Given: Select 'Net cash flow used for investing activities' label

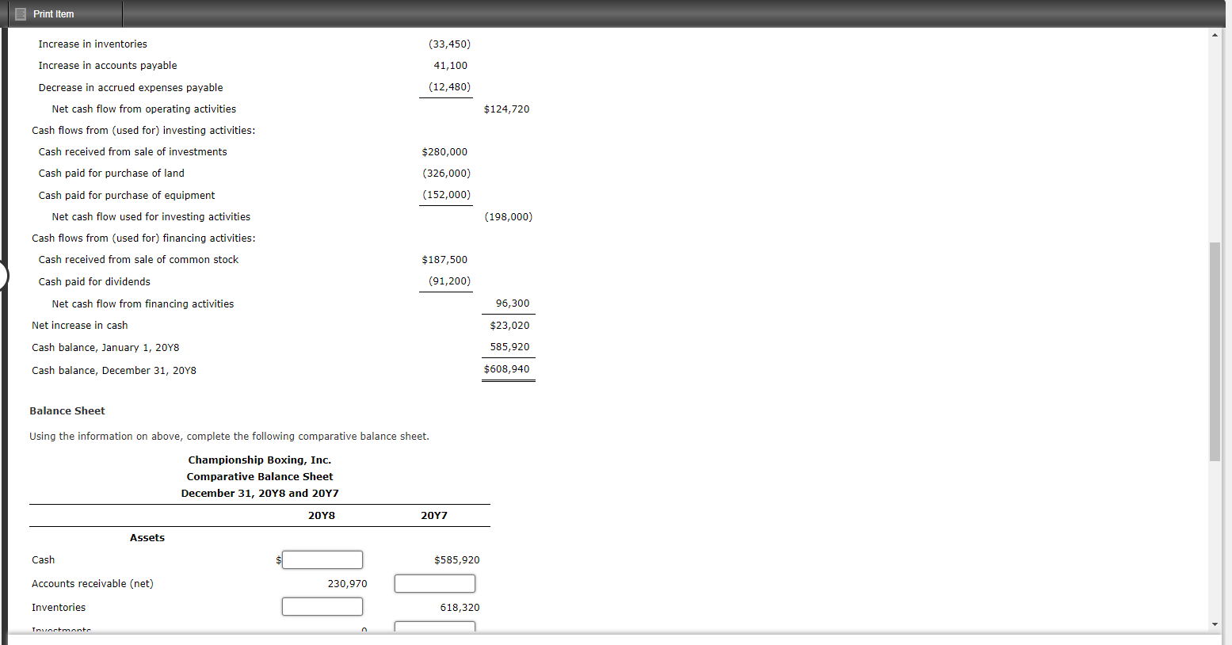Looking at the screenshot, I should [x=151, y=217].
